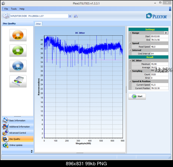Collapse the Sampling result group

(x=130, y=71)
